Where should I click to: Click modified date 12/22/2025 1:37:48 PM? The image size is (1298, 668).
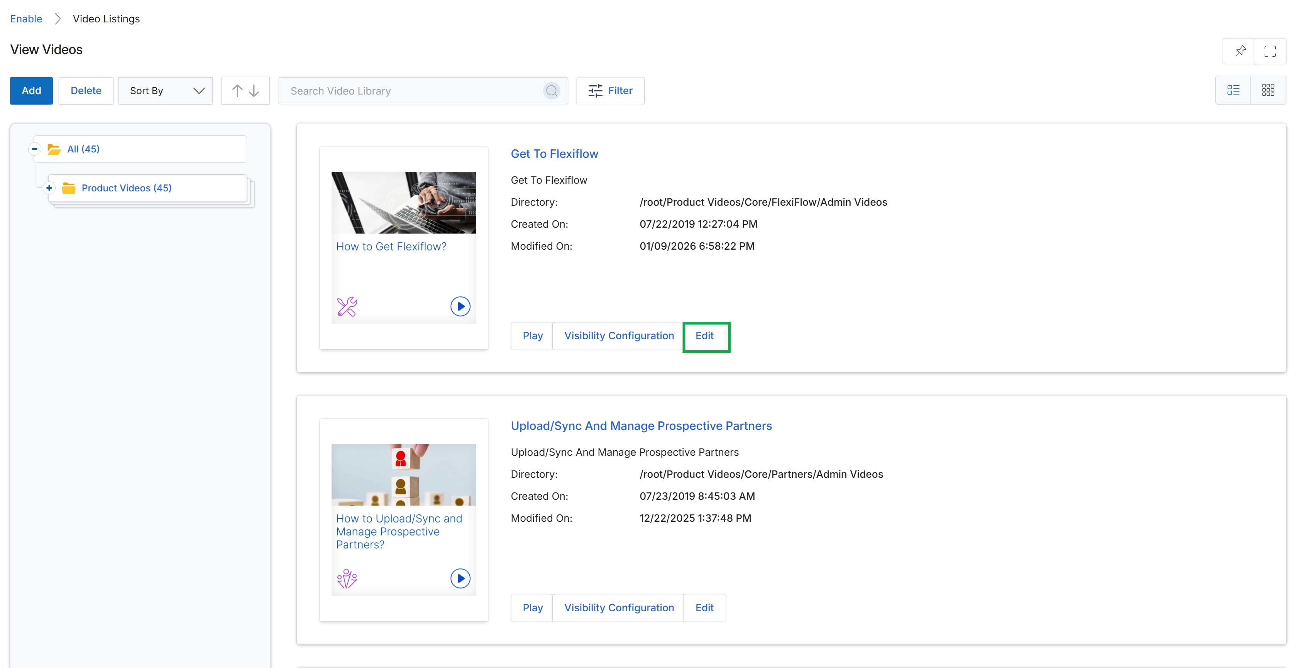[695, 518]
